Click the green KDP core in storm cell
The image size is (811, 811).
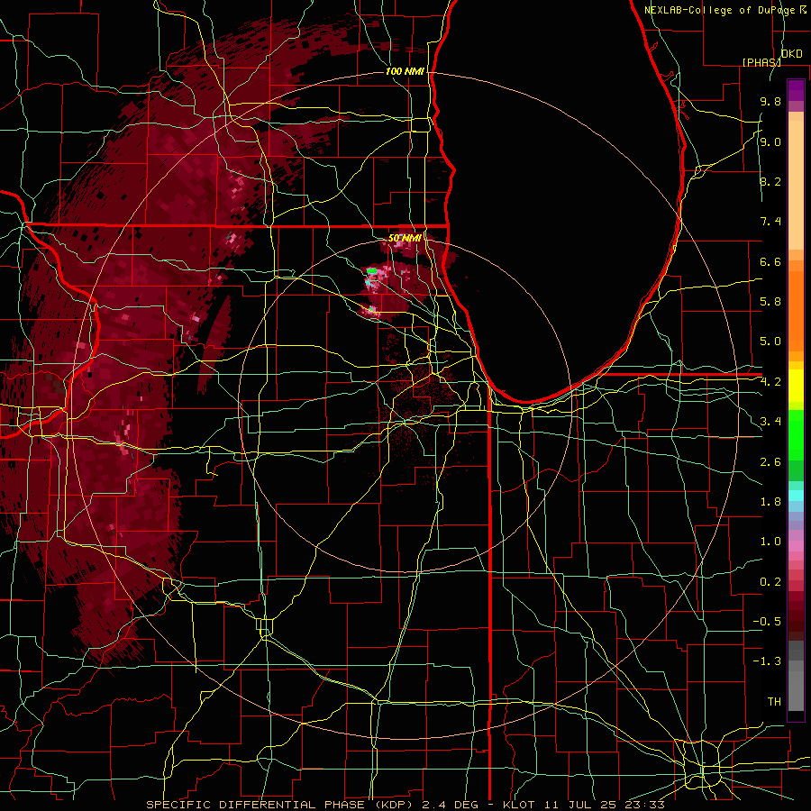371,270
